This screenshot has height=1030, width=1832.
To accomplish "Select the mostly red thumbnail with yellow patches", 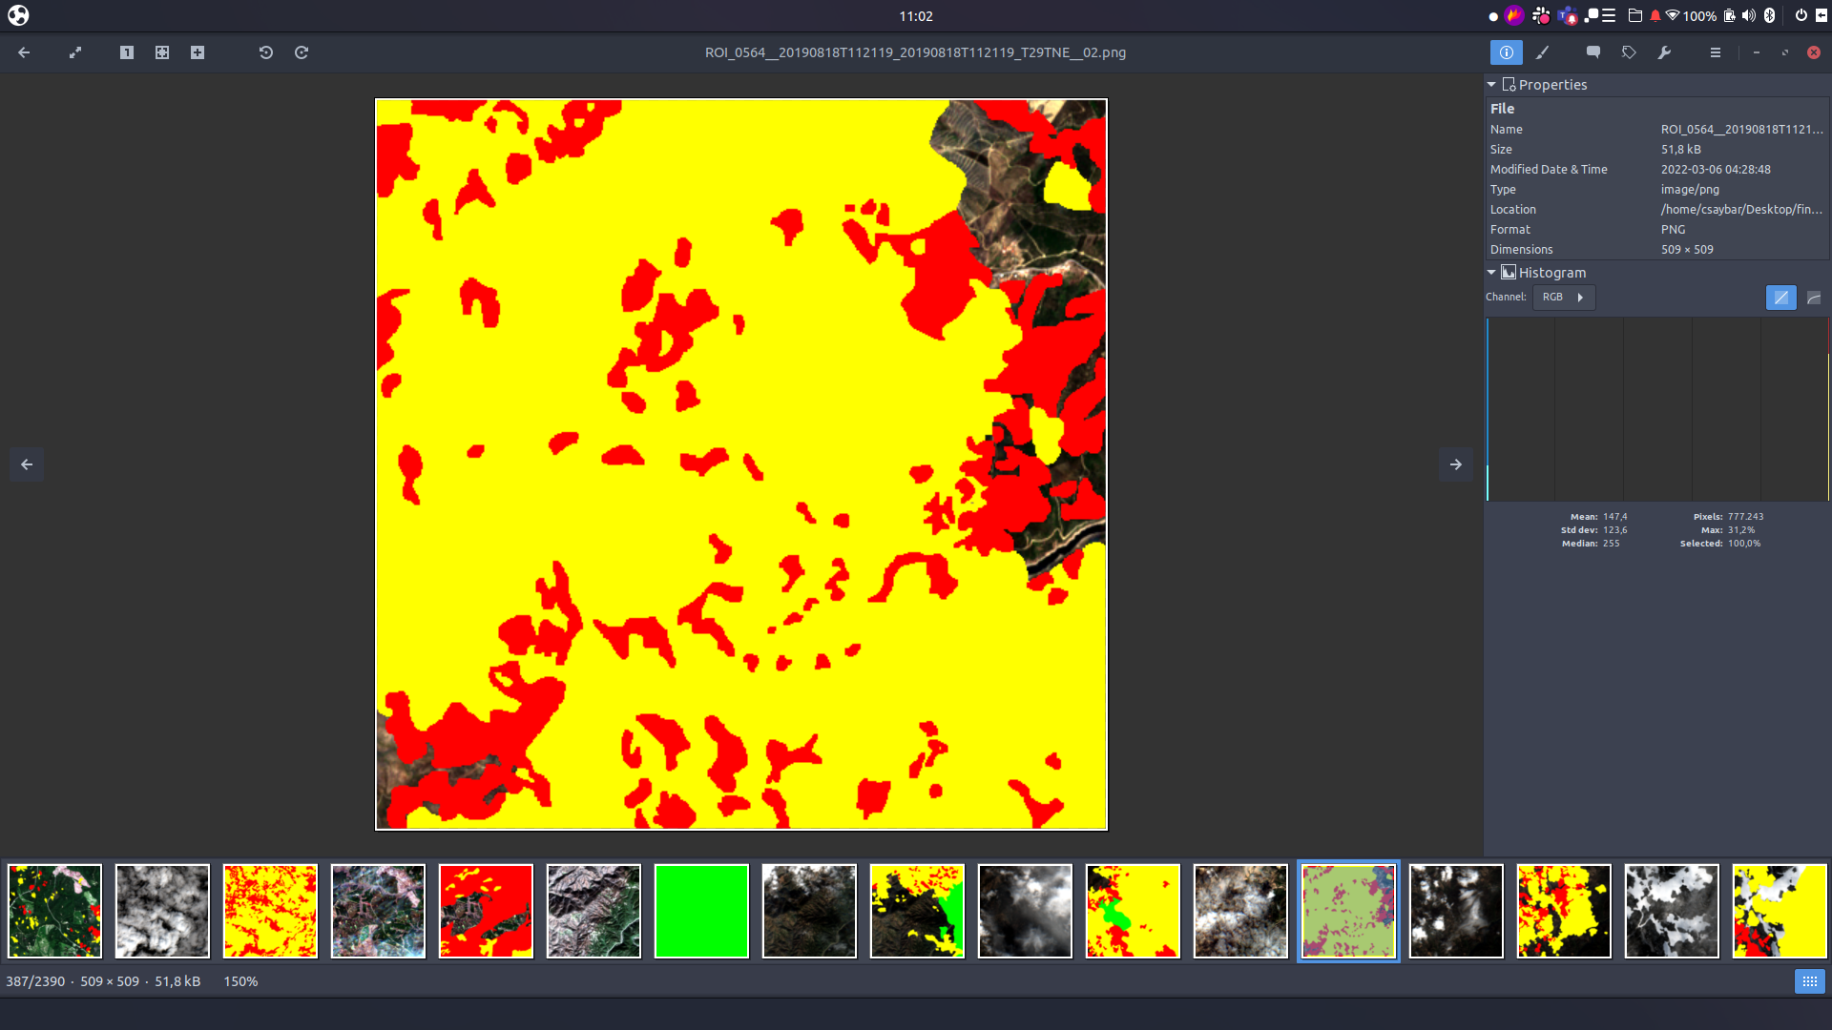I will pyautogui.click(x=486, y=911).
